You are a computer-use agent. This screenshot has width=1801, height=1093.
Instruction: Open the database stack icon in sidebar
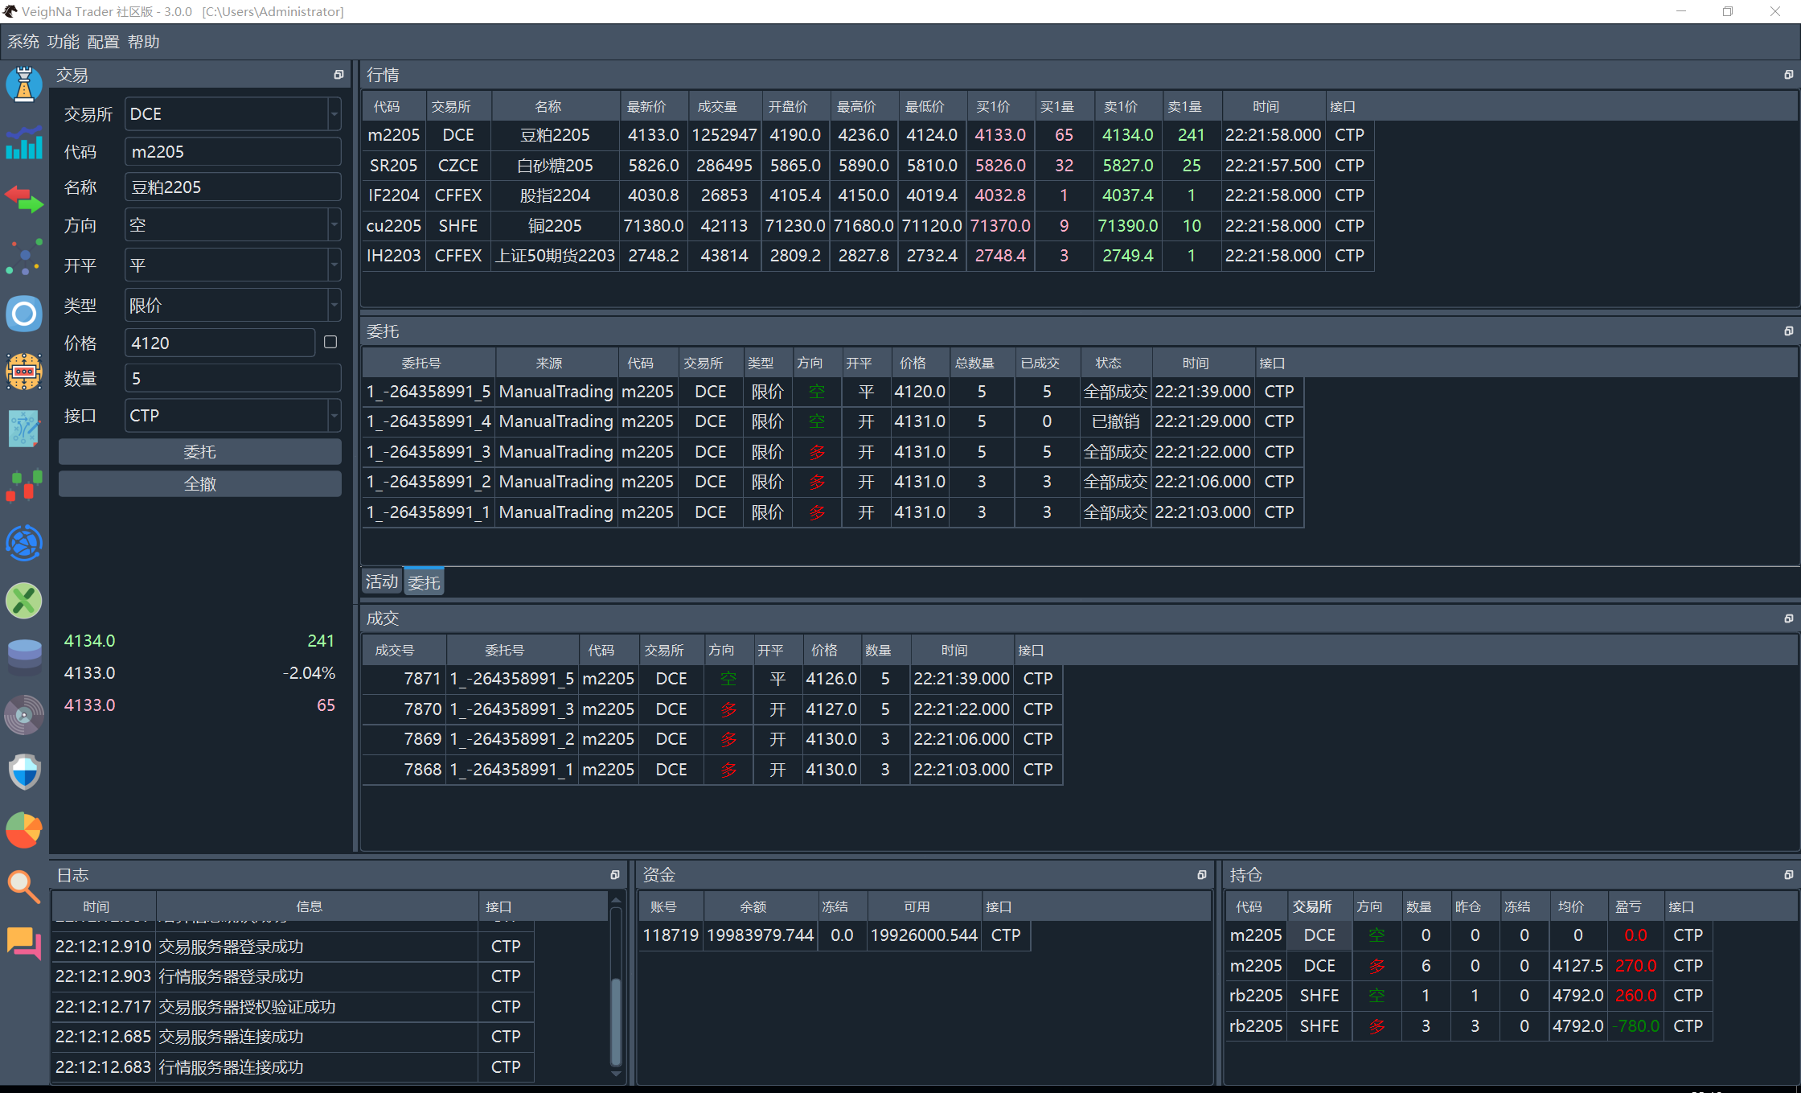(x=24, y=657)
